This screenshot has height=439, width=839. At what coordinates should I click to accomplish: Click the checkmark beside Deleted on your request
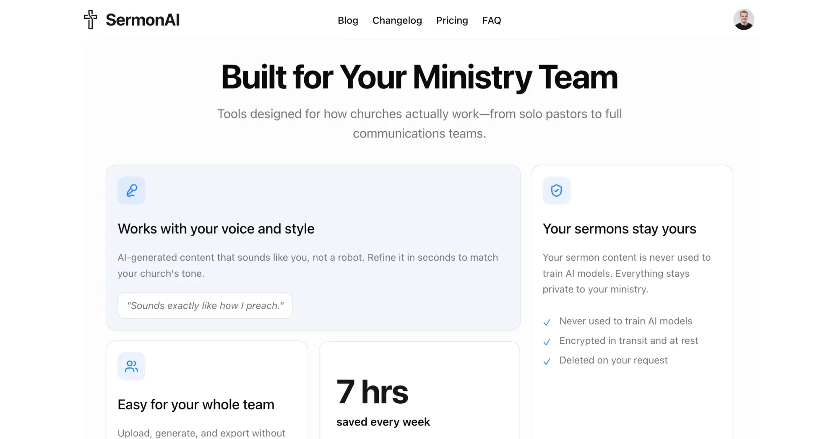(x=547, y=361)
